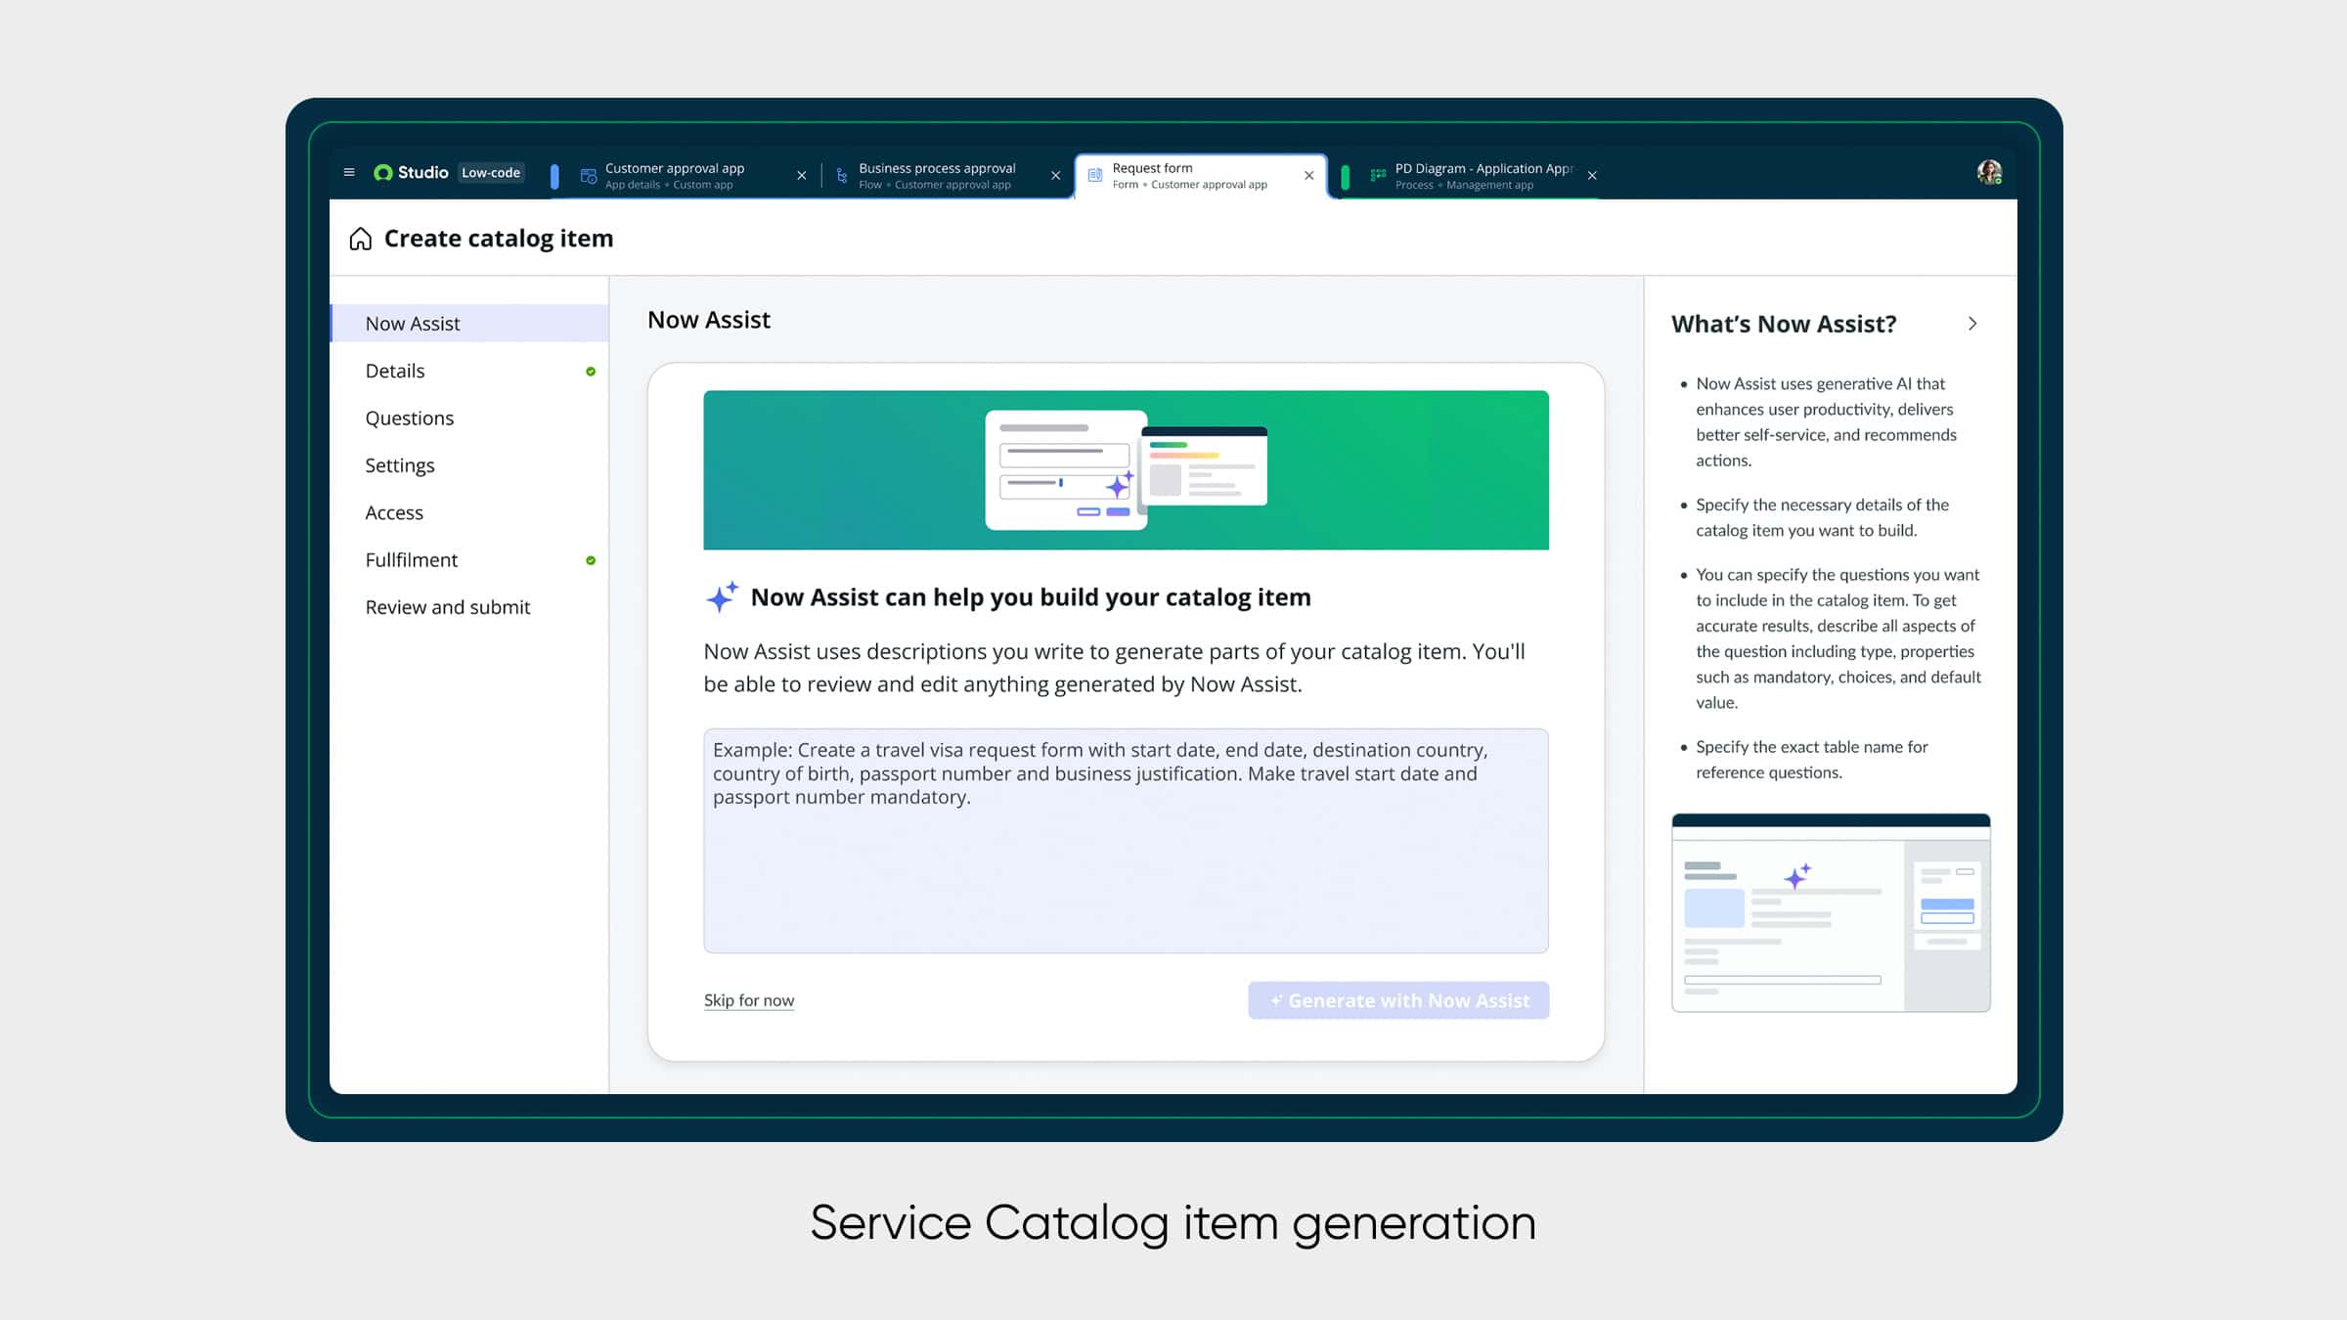Close the Customer approval app tab

pos(802,175)
